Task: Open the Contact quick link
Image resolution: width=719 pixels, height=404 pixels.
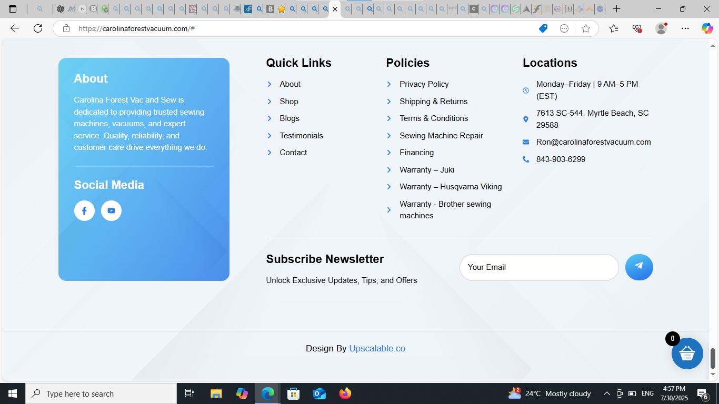Action: click(293, 153)
